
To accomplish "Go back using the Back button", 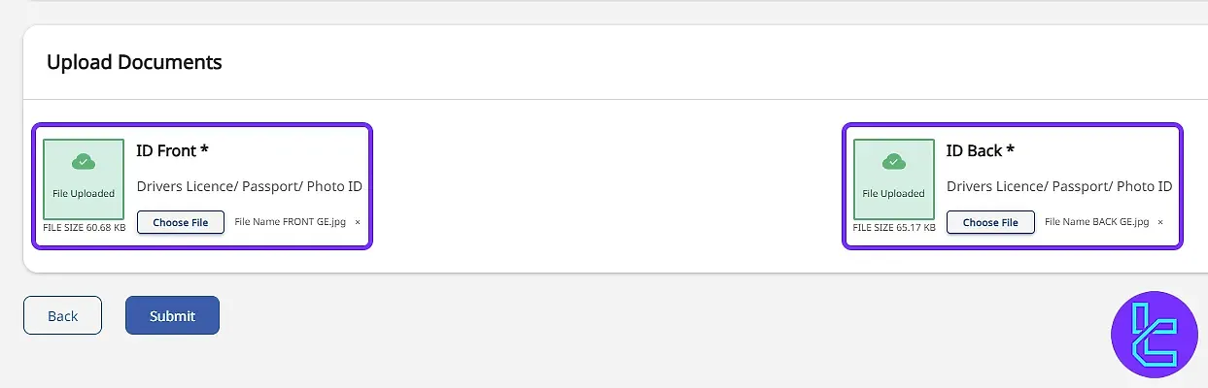I will 62,315.
